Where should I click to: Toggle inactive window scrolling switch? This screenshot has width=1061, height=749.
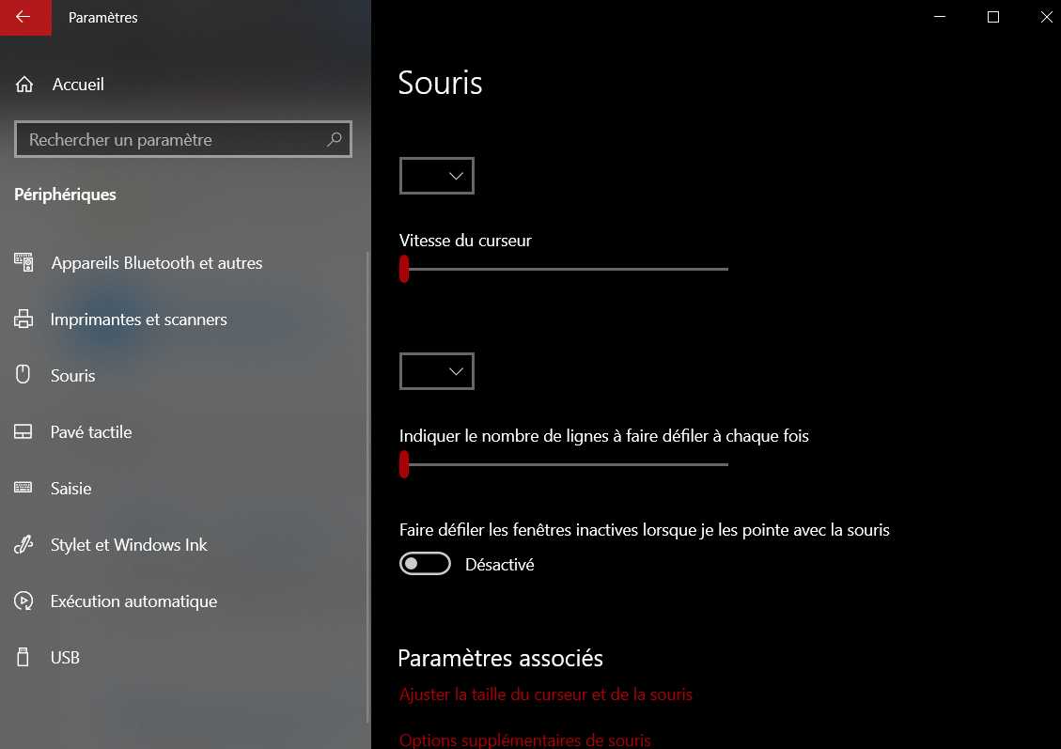[x=425, y=564]
